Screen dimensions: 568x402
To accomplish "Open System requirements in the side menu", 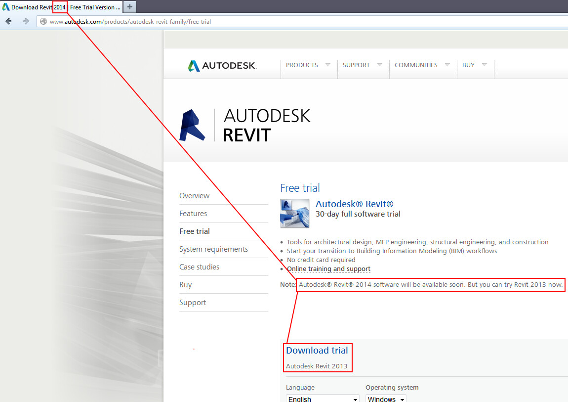I will click(214, 249).
